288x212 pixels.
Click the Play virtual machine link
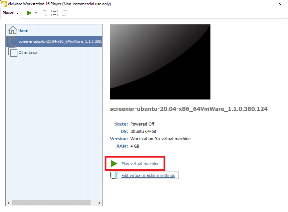(x=140, y=164)
